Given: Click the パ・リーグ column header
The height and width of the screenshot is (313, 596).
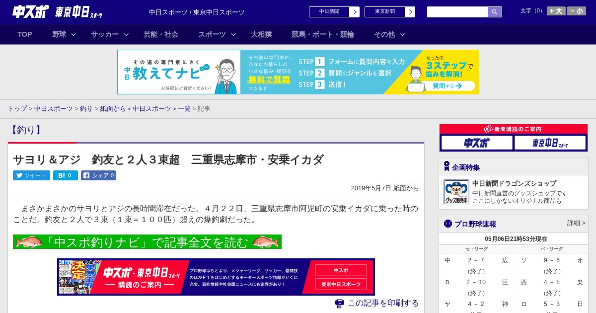Looking at the screenshot, I should click(552, 249).
